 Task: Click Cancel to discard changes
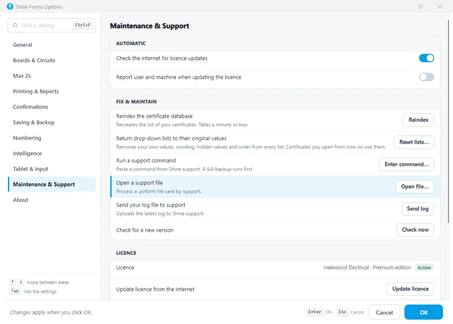[x=384, y=312]
